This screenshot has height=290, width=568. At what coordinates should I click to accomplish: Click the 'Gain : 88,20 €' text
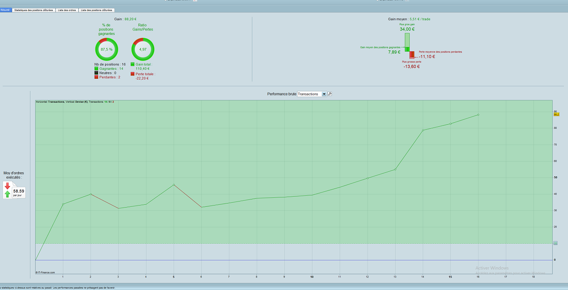(x=125, y=19)
